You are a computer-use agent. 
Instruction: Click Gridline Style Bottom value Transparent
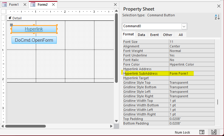tap(192, 87)
